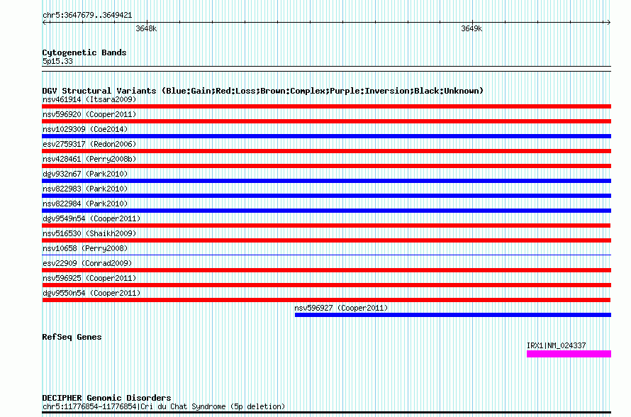631x417 pixels.
Task: Click the thin nsv10658 blue line
Action: (326, 255)
